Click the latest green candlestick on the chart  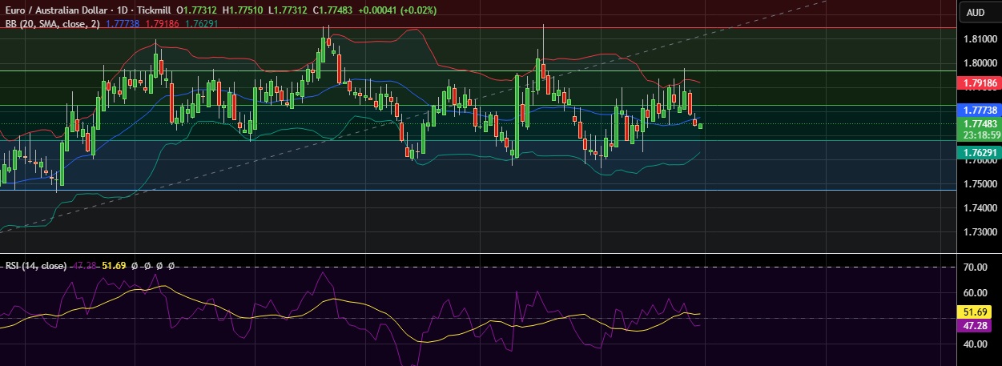pyautogui.click(x=701, y=125)
